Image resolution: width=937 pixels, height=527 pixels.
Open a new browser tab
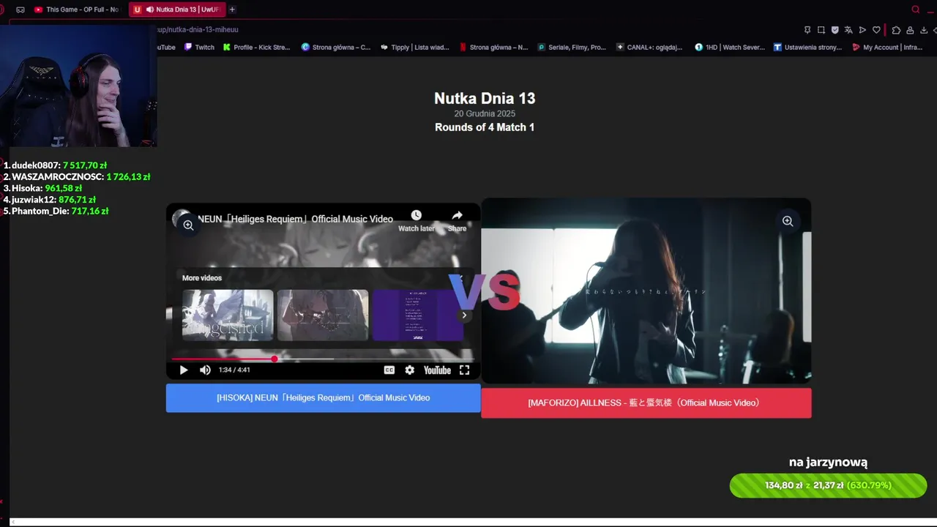(232, 10)
